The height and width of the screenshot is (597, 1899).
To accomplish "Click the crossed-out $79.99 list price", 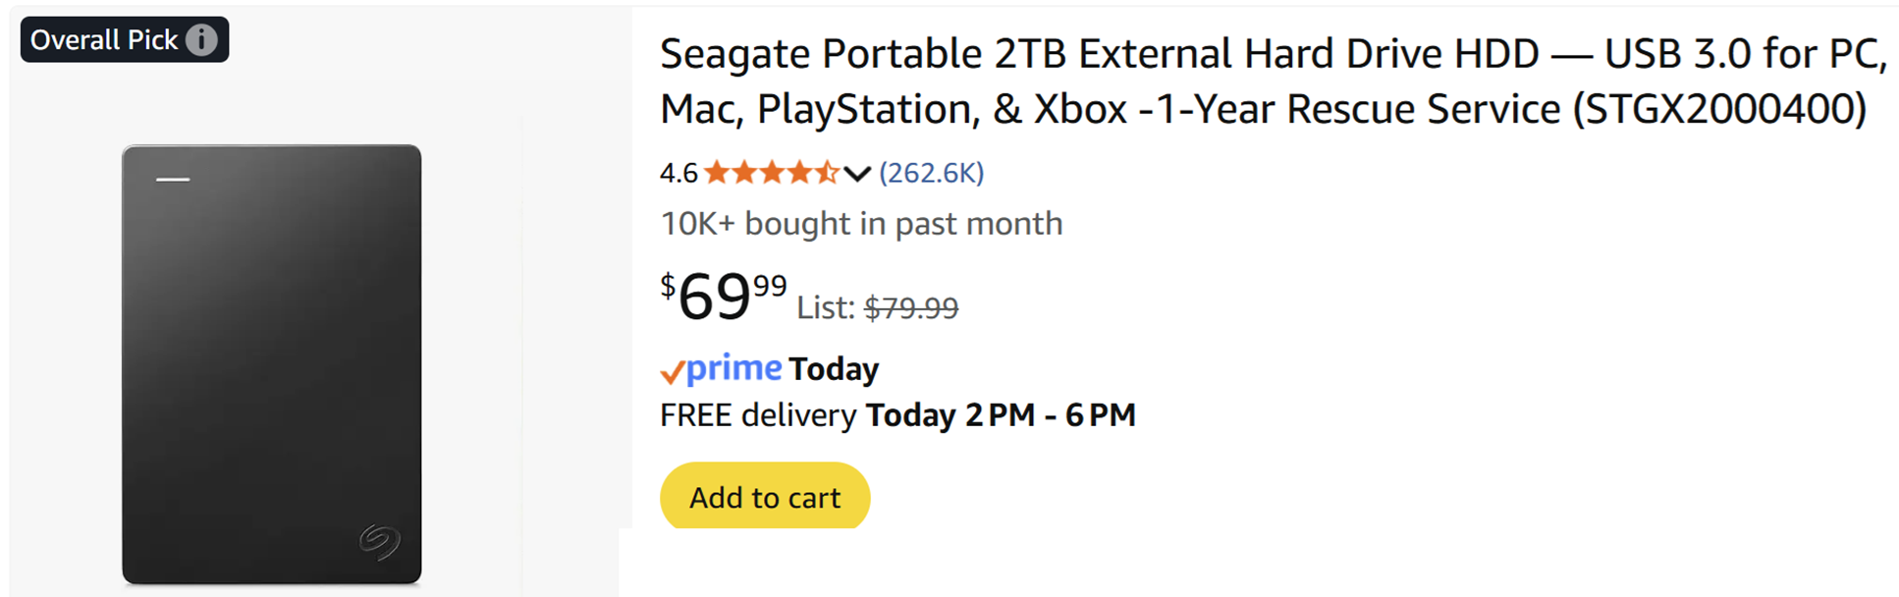I will (x=911, y=308).
